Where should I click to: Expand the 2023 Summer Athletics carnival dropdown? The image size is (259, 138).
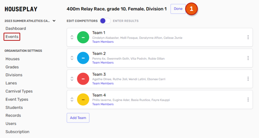[54, 21]
